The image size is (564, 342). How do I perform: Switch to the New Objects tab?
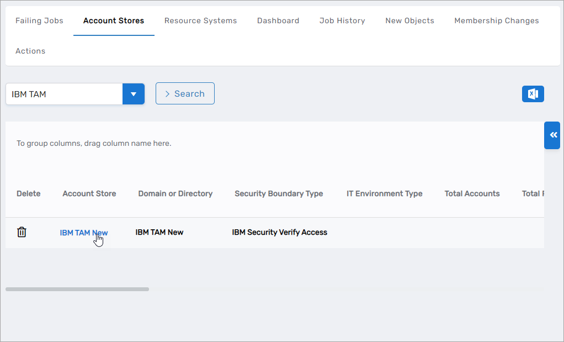[x=409, y=20]
